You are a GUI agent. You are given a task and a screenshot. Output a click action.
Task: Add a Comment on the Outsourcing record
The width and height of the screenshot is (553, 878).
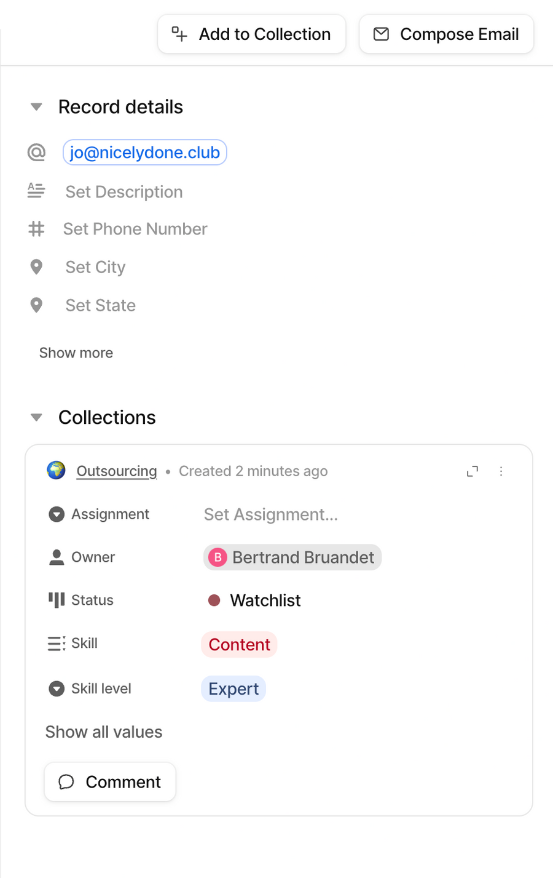click(109, 781)
